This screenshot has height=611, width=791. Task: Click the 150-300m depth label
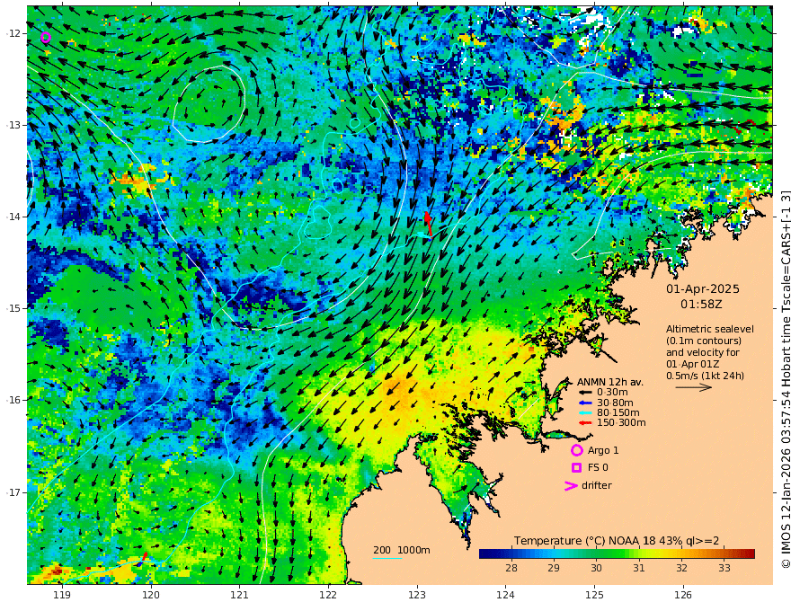coord(621,422)
